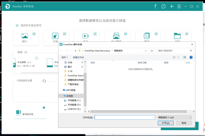The height and width of the screenshot is (136, 205).
Task: Click the search magnifier icon in dialog
Action: (191, 51)
